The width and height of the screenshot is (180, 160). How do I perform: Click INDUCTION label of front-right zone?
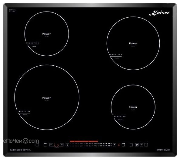(119, 116)
